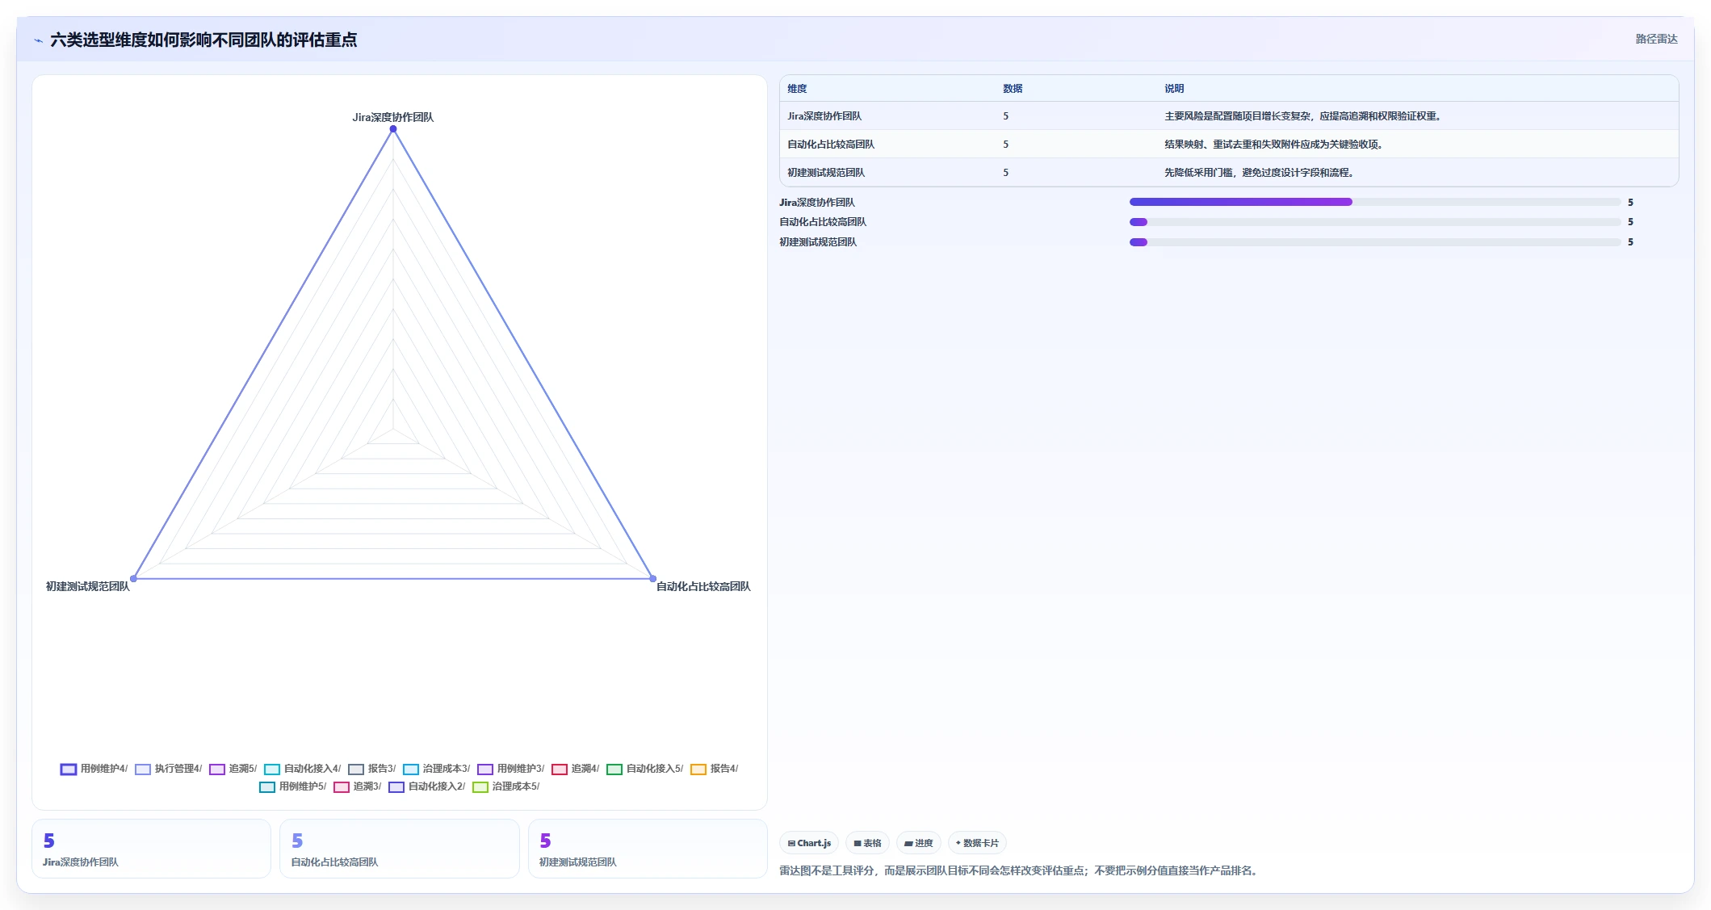Toggle the 治理成本3/ legend entry
1711x910 pixels.
tap(436, 769)
